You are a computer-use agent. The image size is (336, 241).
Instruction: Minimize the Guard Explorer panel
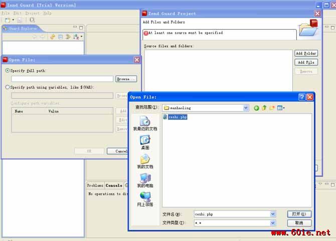[x=75, y=27]
